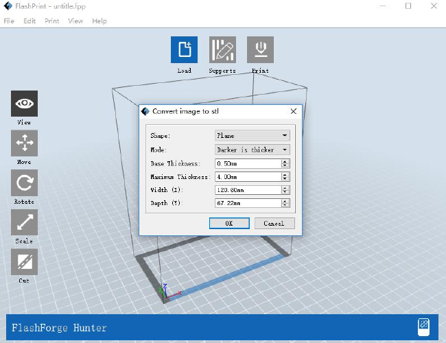Image resolution: width=446 pixels, height=343 pixels.
Task: Click the 'Maximum Thickness:' label
Action: (180, 176)
